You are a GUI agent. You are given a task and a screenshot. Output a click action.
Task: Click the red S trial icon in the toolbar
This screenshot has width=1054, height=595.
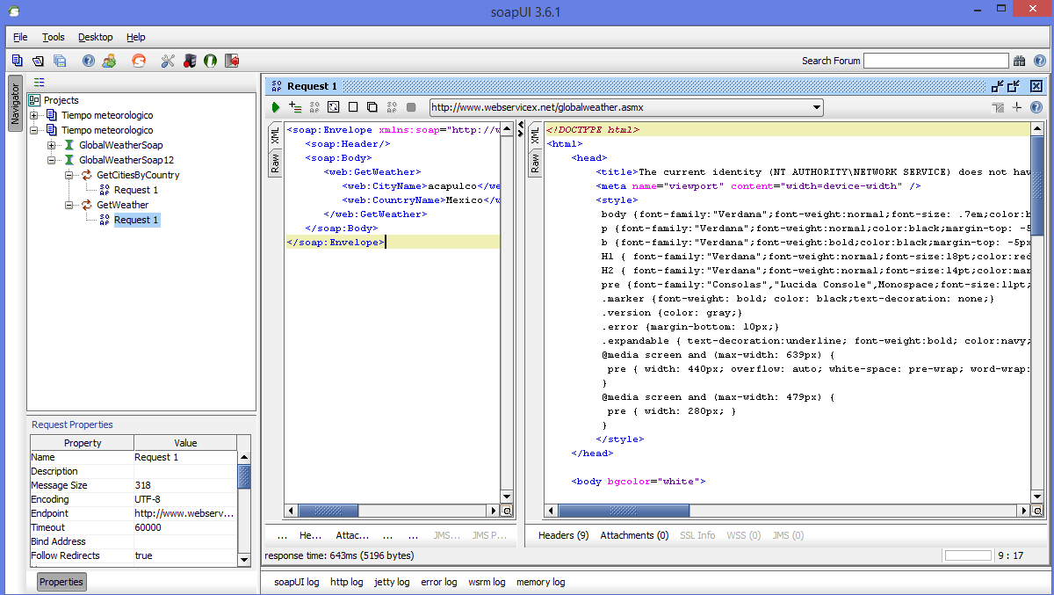[138, 61]
